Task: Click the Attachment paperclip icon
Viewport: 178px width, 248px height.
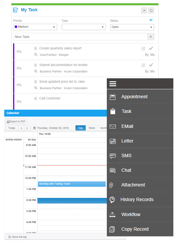Action: tap(111, 185)
